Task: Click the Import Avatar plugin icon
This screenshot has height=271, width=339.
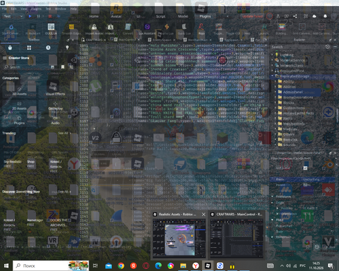Action: click(x=94, y=27)
